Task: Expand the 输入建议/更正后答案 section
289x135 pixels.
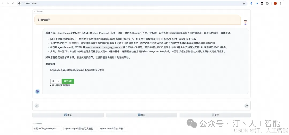Action: click(x=60, y=86)
